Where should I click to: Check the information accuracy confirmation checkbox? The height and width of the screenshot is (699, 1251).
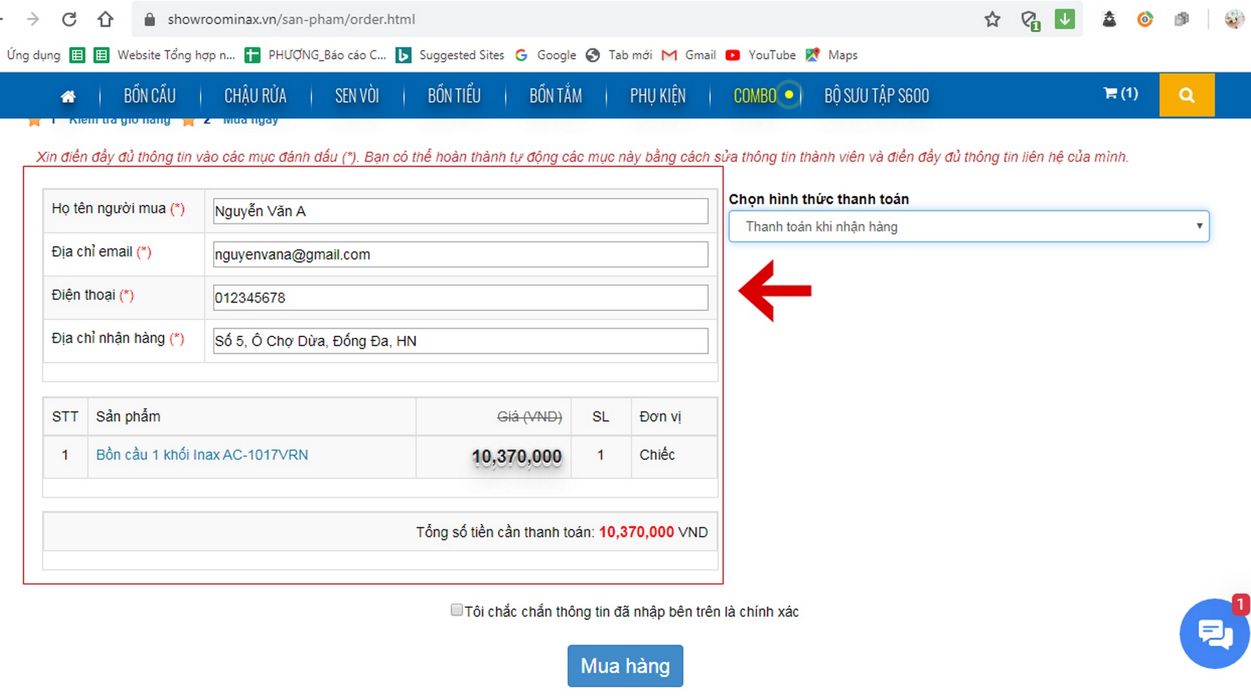(x=457, y=610)
